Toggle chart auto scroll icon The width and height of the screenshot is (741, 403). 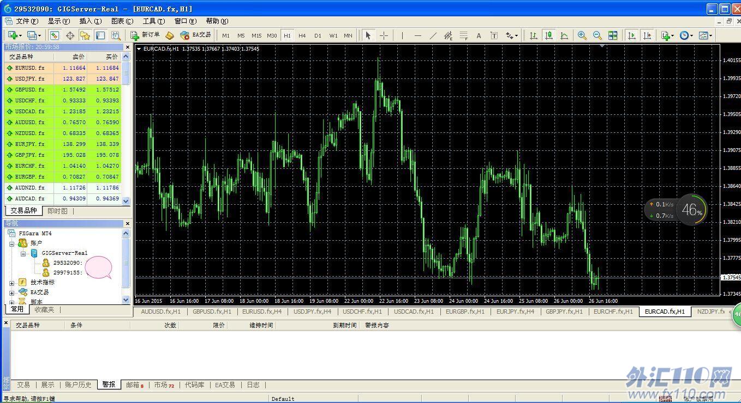631,35
